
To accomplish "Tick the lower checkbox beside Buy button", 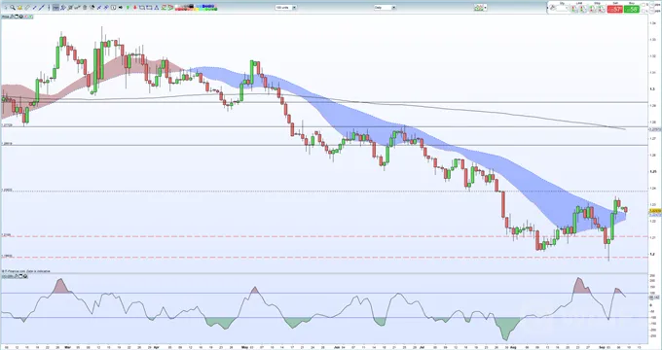I will (644, 11).
